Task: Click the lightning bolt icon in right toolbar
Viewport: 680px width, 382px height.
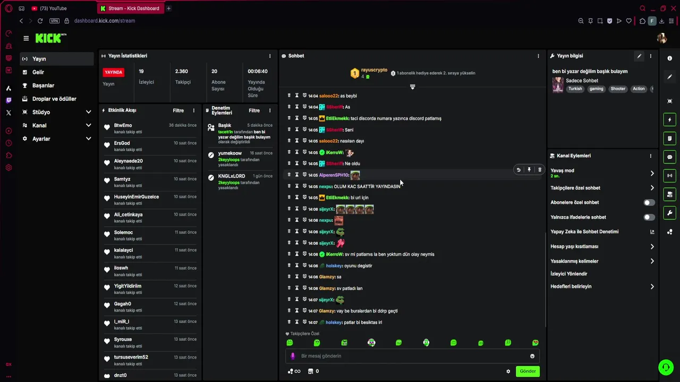Action: pos(669,120)
